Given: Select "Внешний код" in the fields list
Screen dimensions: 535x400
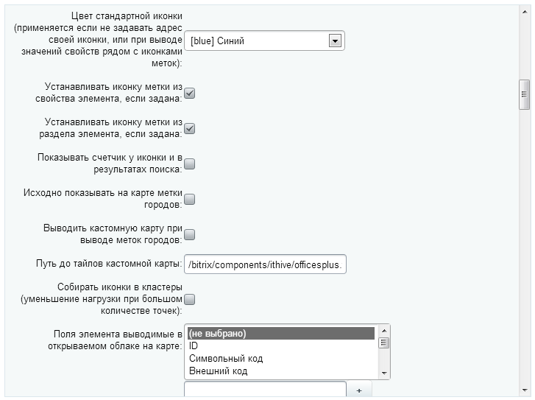Looking at the screenshot, I should (280, 371).
